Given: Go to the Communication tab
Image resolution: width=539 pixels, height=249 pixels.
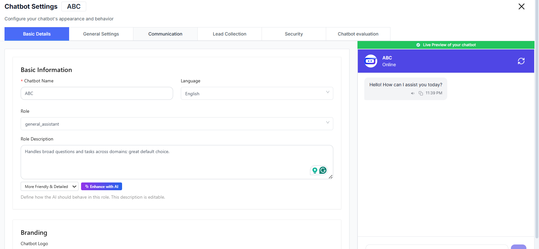Looking at the screenshot, I should (x=165, y=34).
